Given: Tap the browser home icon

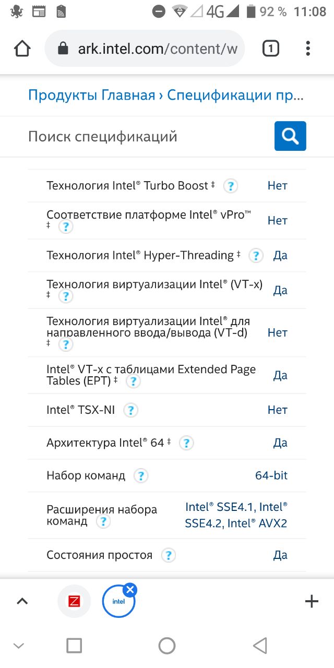Looking at the screenshot, I should (22, 49).
